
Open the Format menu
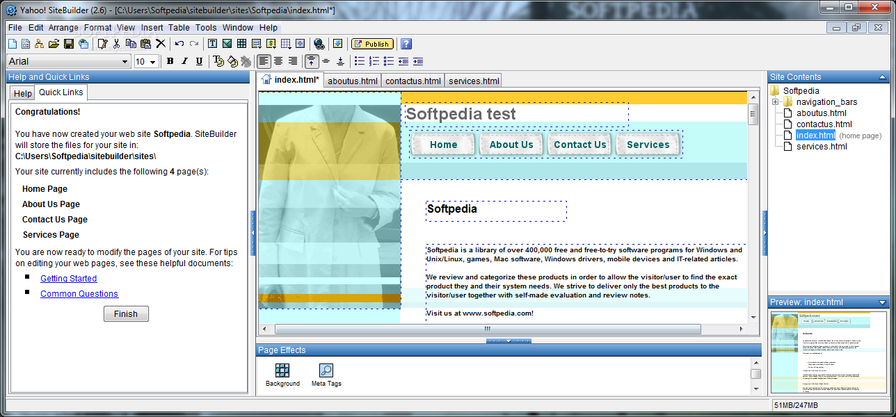click(98, 28)
